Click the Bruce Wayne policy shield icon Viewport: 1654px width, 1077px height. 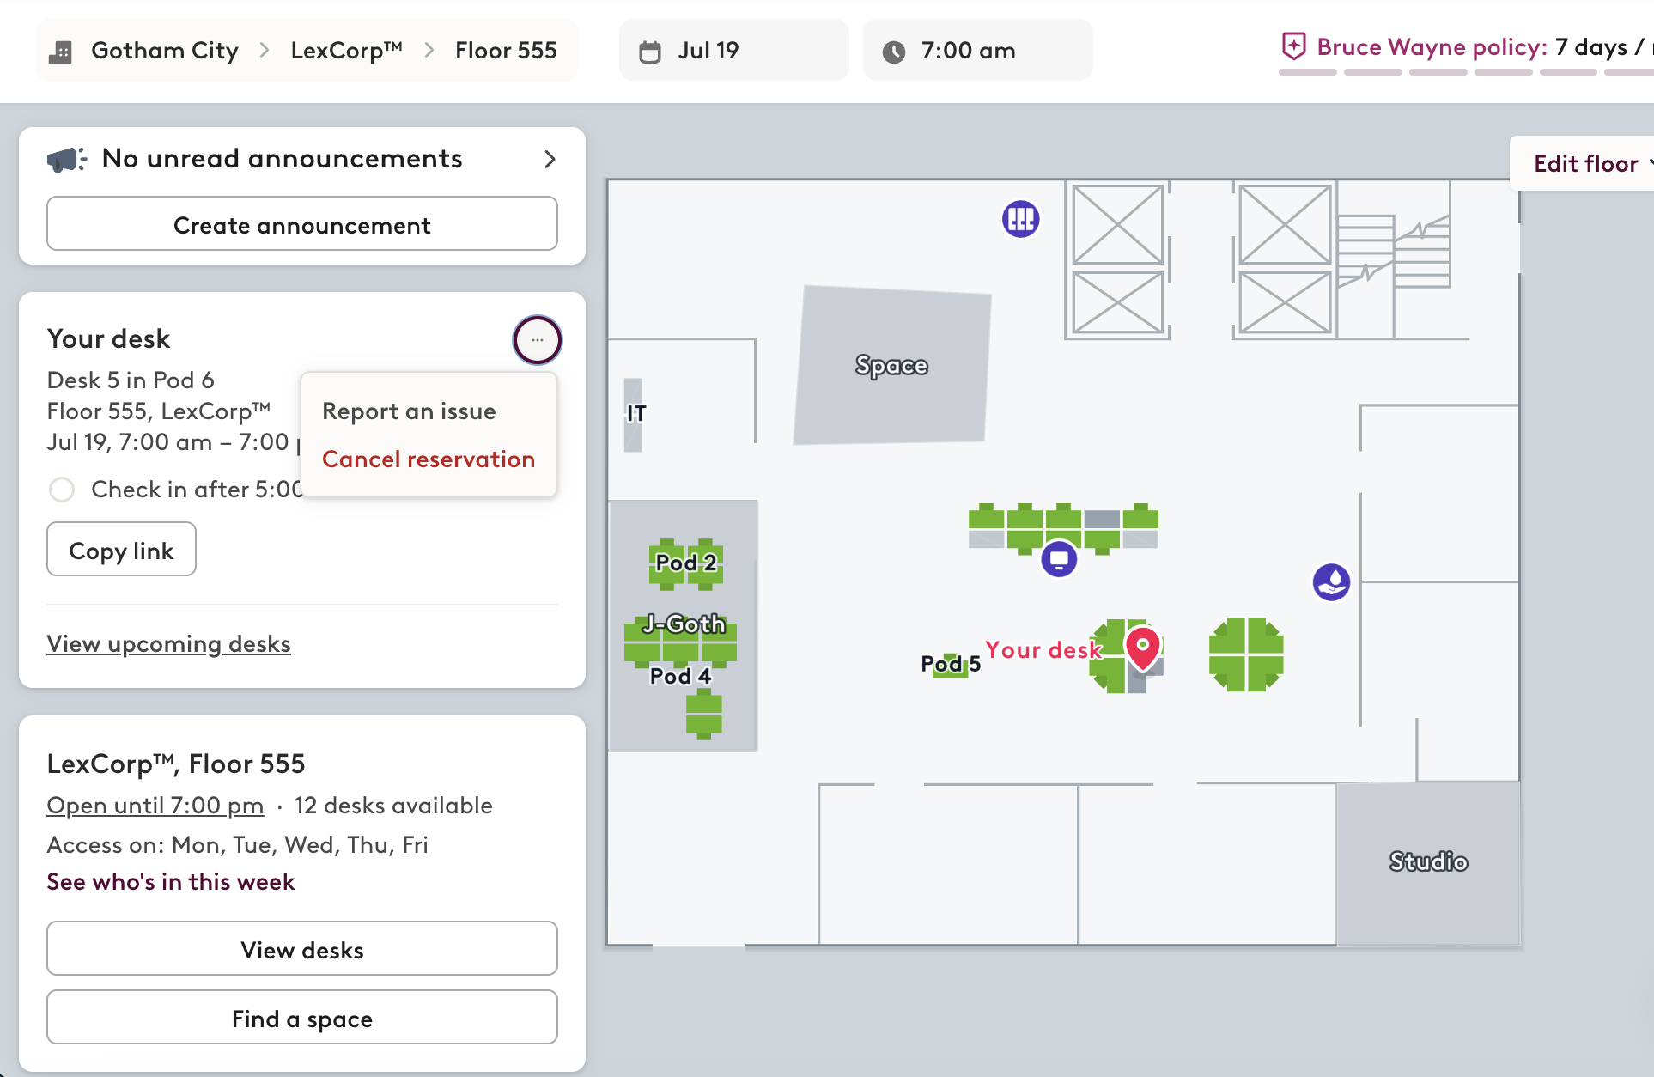click(x=1293, y=46)
